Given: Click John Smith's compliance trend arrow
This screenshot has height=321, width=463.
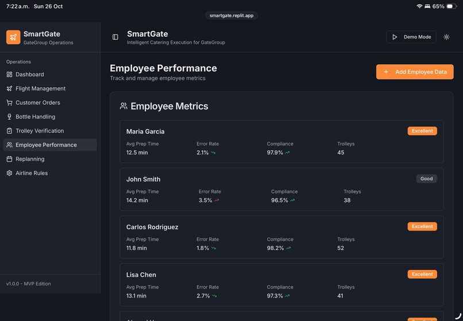Looking at the screenshot, I should tap(292, 201).
